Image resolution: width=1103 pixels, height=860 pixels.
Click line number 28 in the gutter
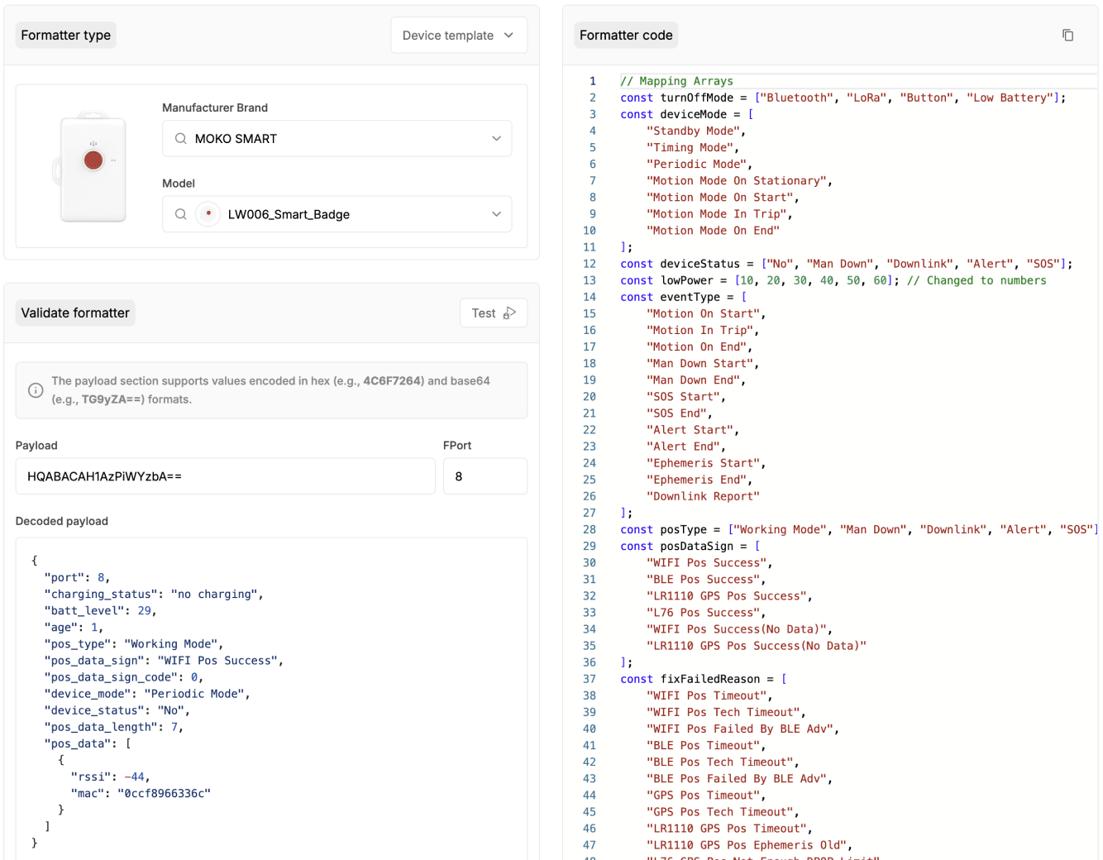tap(590, 529)
